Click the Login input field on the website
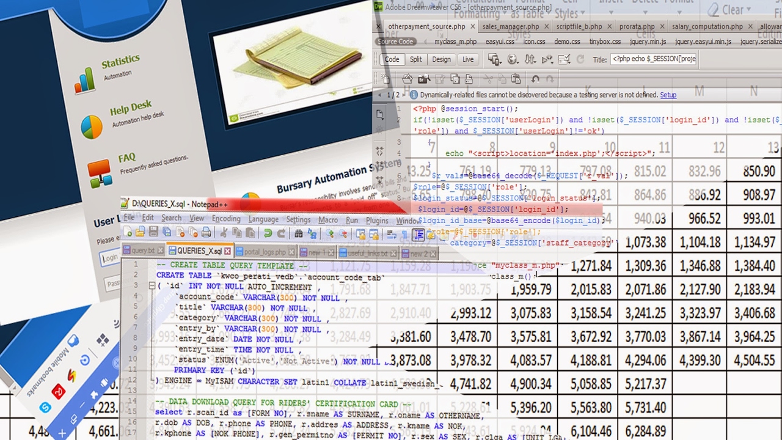The width and height of the screenshot is (782, 440). pyautogui.click(x=111, y=257)
